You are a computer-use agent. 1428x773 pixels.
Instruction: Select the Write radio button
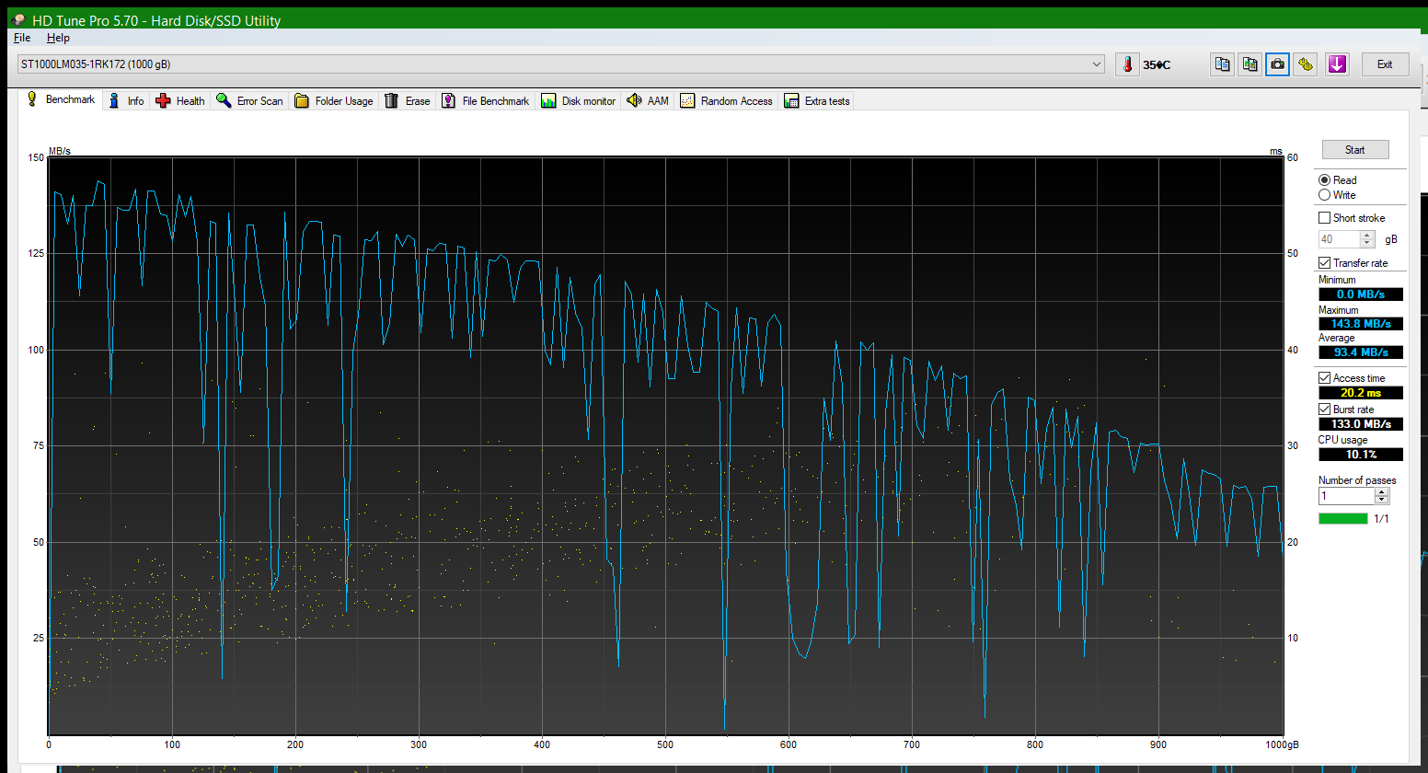(1324, 195)
